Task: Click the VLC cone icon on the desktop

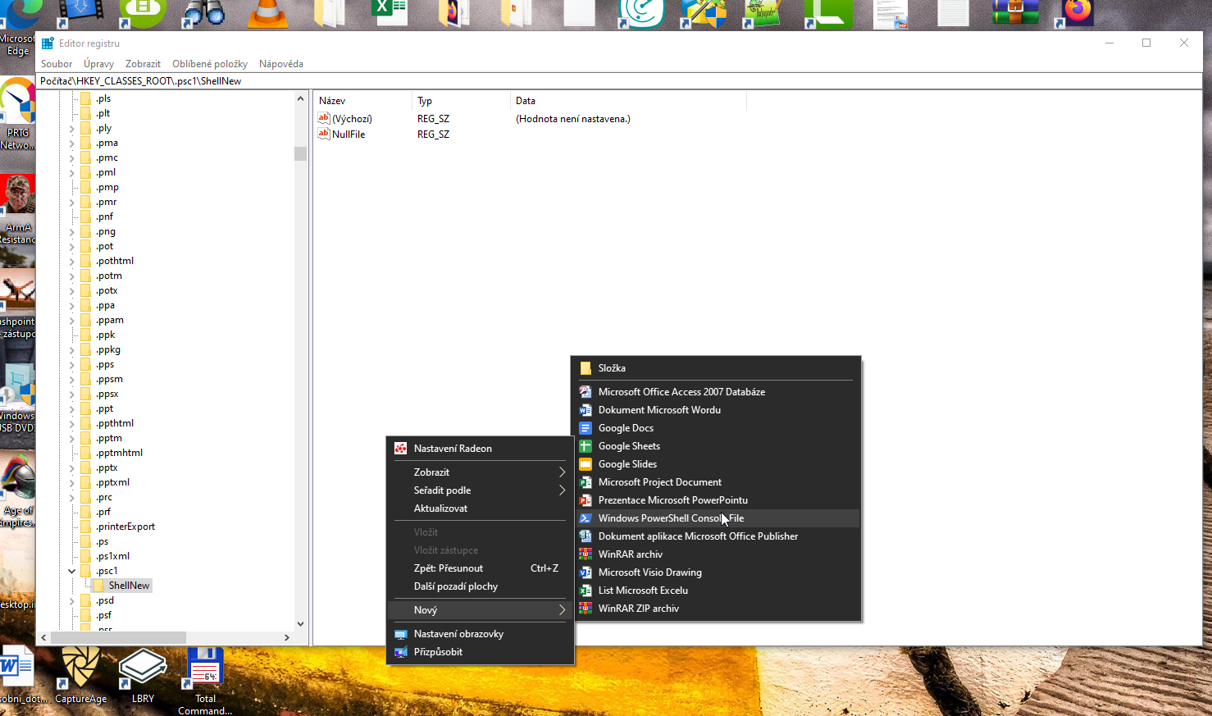Action: click(x=267, y=13)
